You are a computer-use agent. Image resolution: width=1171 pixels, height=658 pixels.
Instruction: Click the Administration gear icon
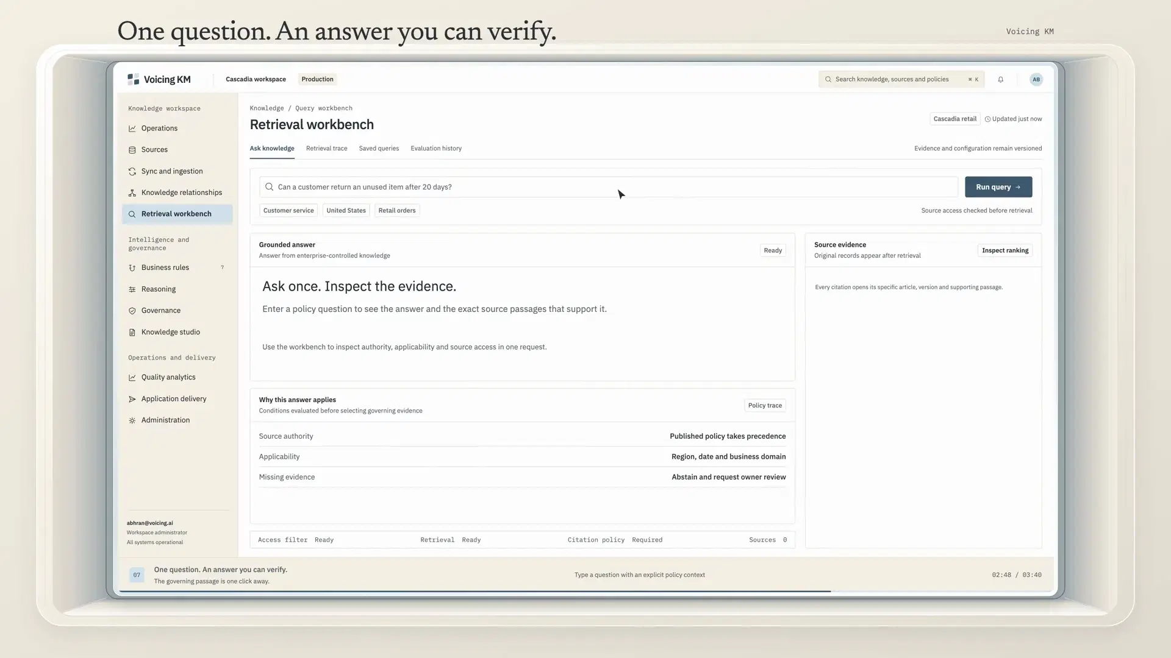[x=132, y=420]
